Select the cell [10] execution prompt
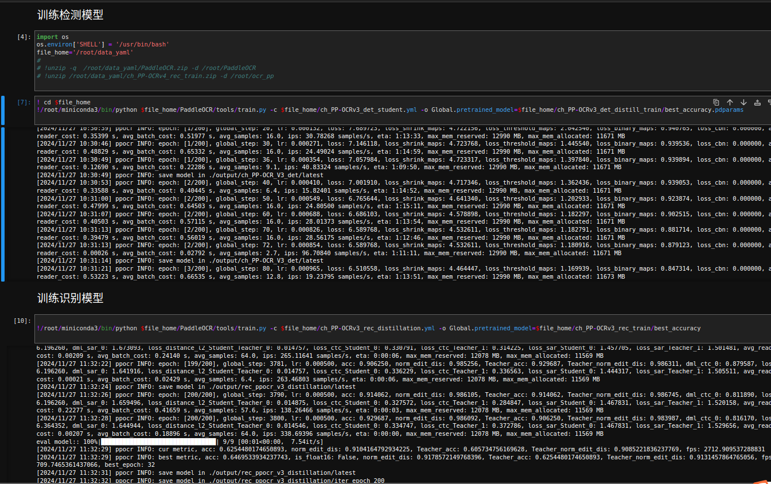This screenshot has width=771, height=484. pyautogui.click(x=22, y=321)
